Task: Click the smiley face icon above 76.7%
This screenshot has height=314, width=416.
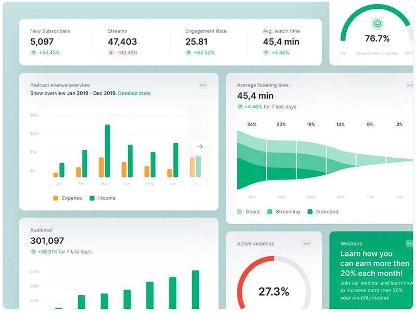Action: click(x=378, y=24)
